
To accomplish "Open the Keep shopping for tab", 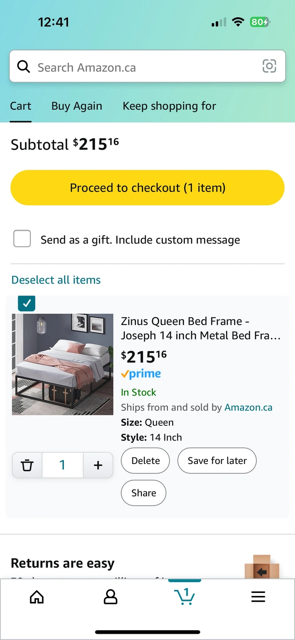I will (169, 106).
